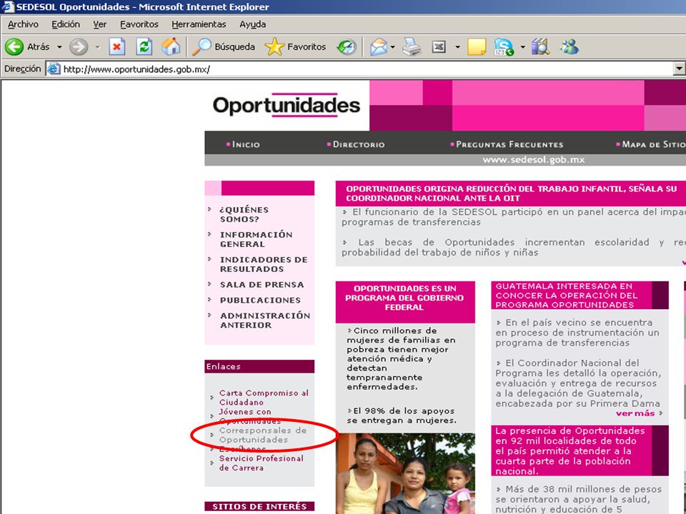Click the mail envelope icon

[x=379, y=47]
